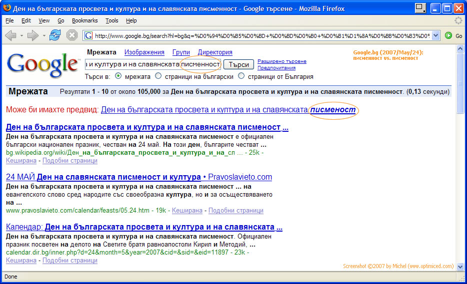Open the 'Разширено търсене' advanced search link
This screenshot has height=284, width=467.
pos(281,61)
